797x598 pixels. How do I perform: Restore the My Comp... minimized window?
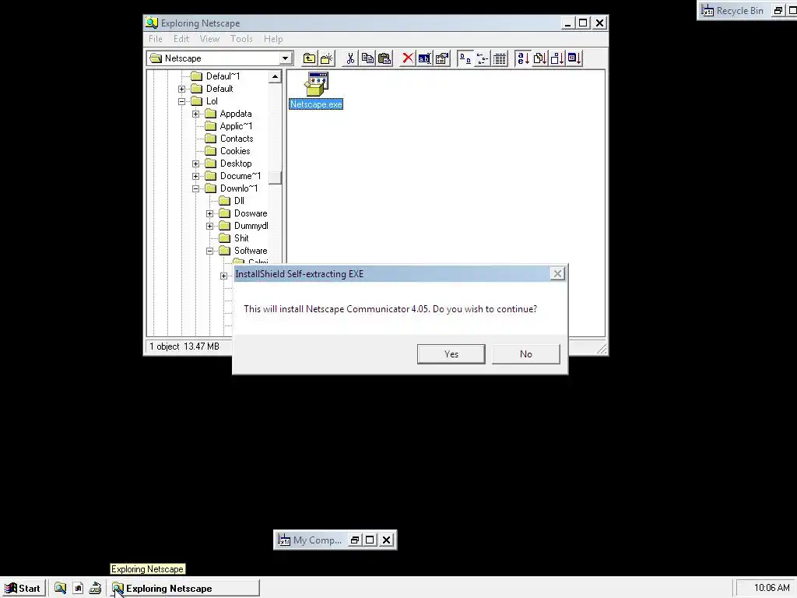355,540
